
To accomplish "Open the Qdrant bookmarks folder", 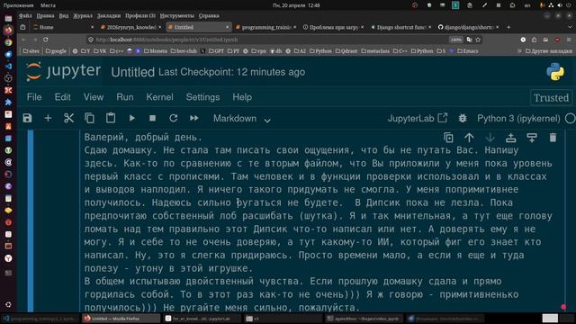I will tap(346, 51).
